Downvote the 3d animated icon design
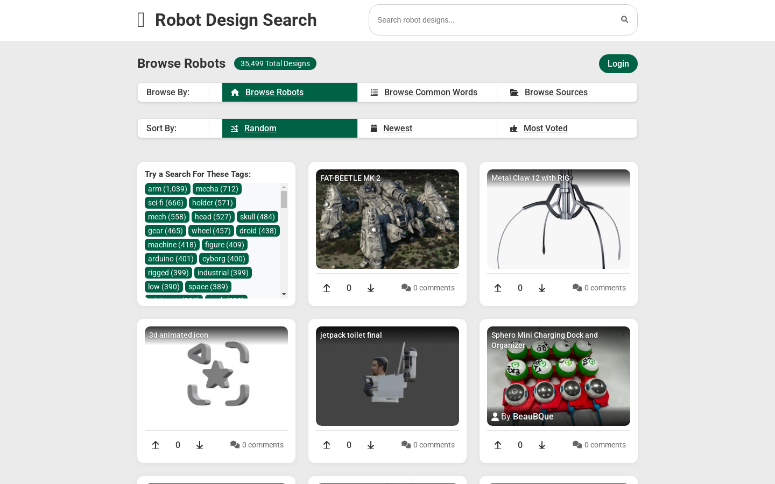Screen dimensions: 775x484 click(x=200, y=445)
